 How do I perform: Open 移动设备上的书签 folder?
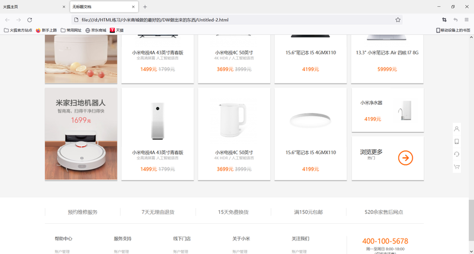[453, 30]
